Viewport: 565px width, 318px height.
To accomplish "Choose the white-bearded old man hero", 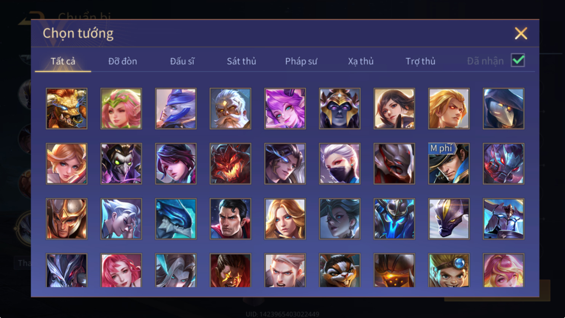I will tap(230, 109).
